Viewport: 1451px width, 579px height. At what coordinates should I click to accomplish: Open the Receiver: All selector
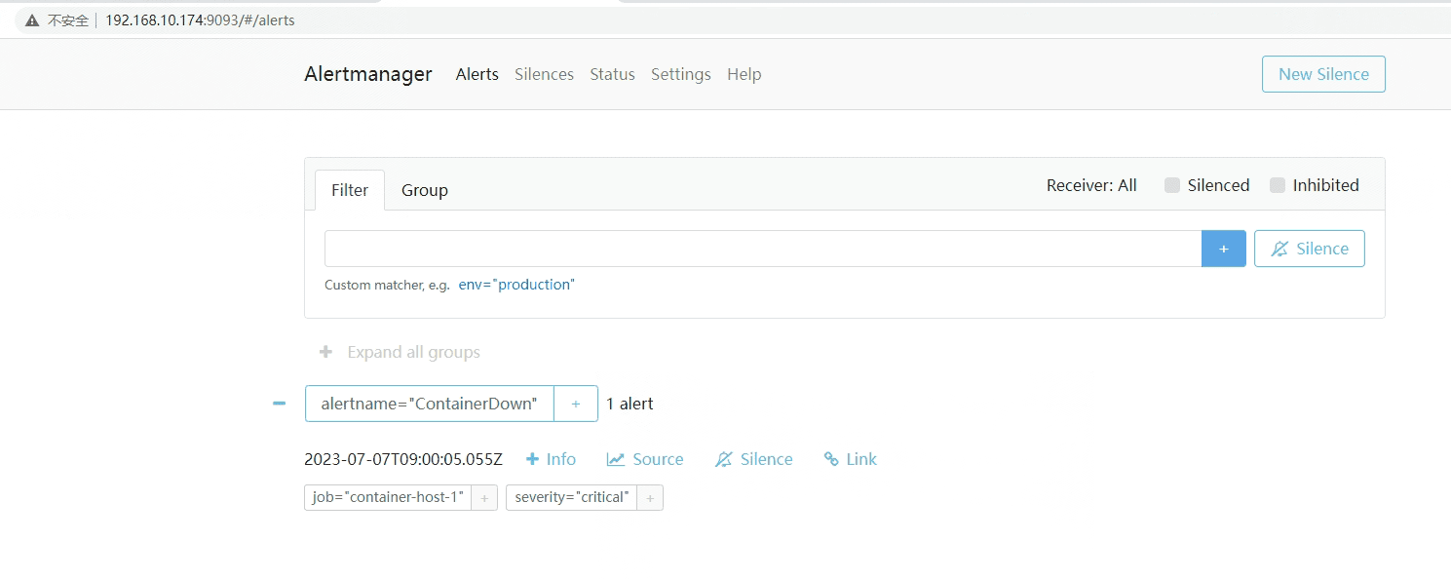pyautogui.click(x=1091, y=185)
